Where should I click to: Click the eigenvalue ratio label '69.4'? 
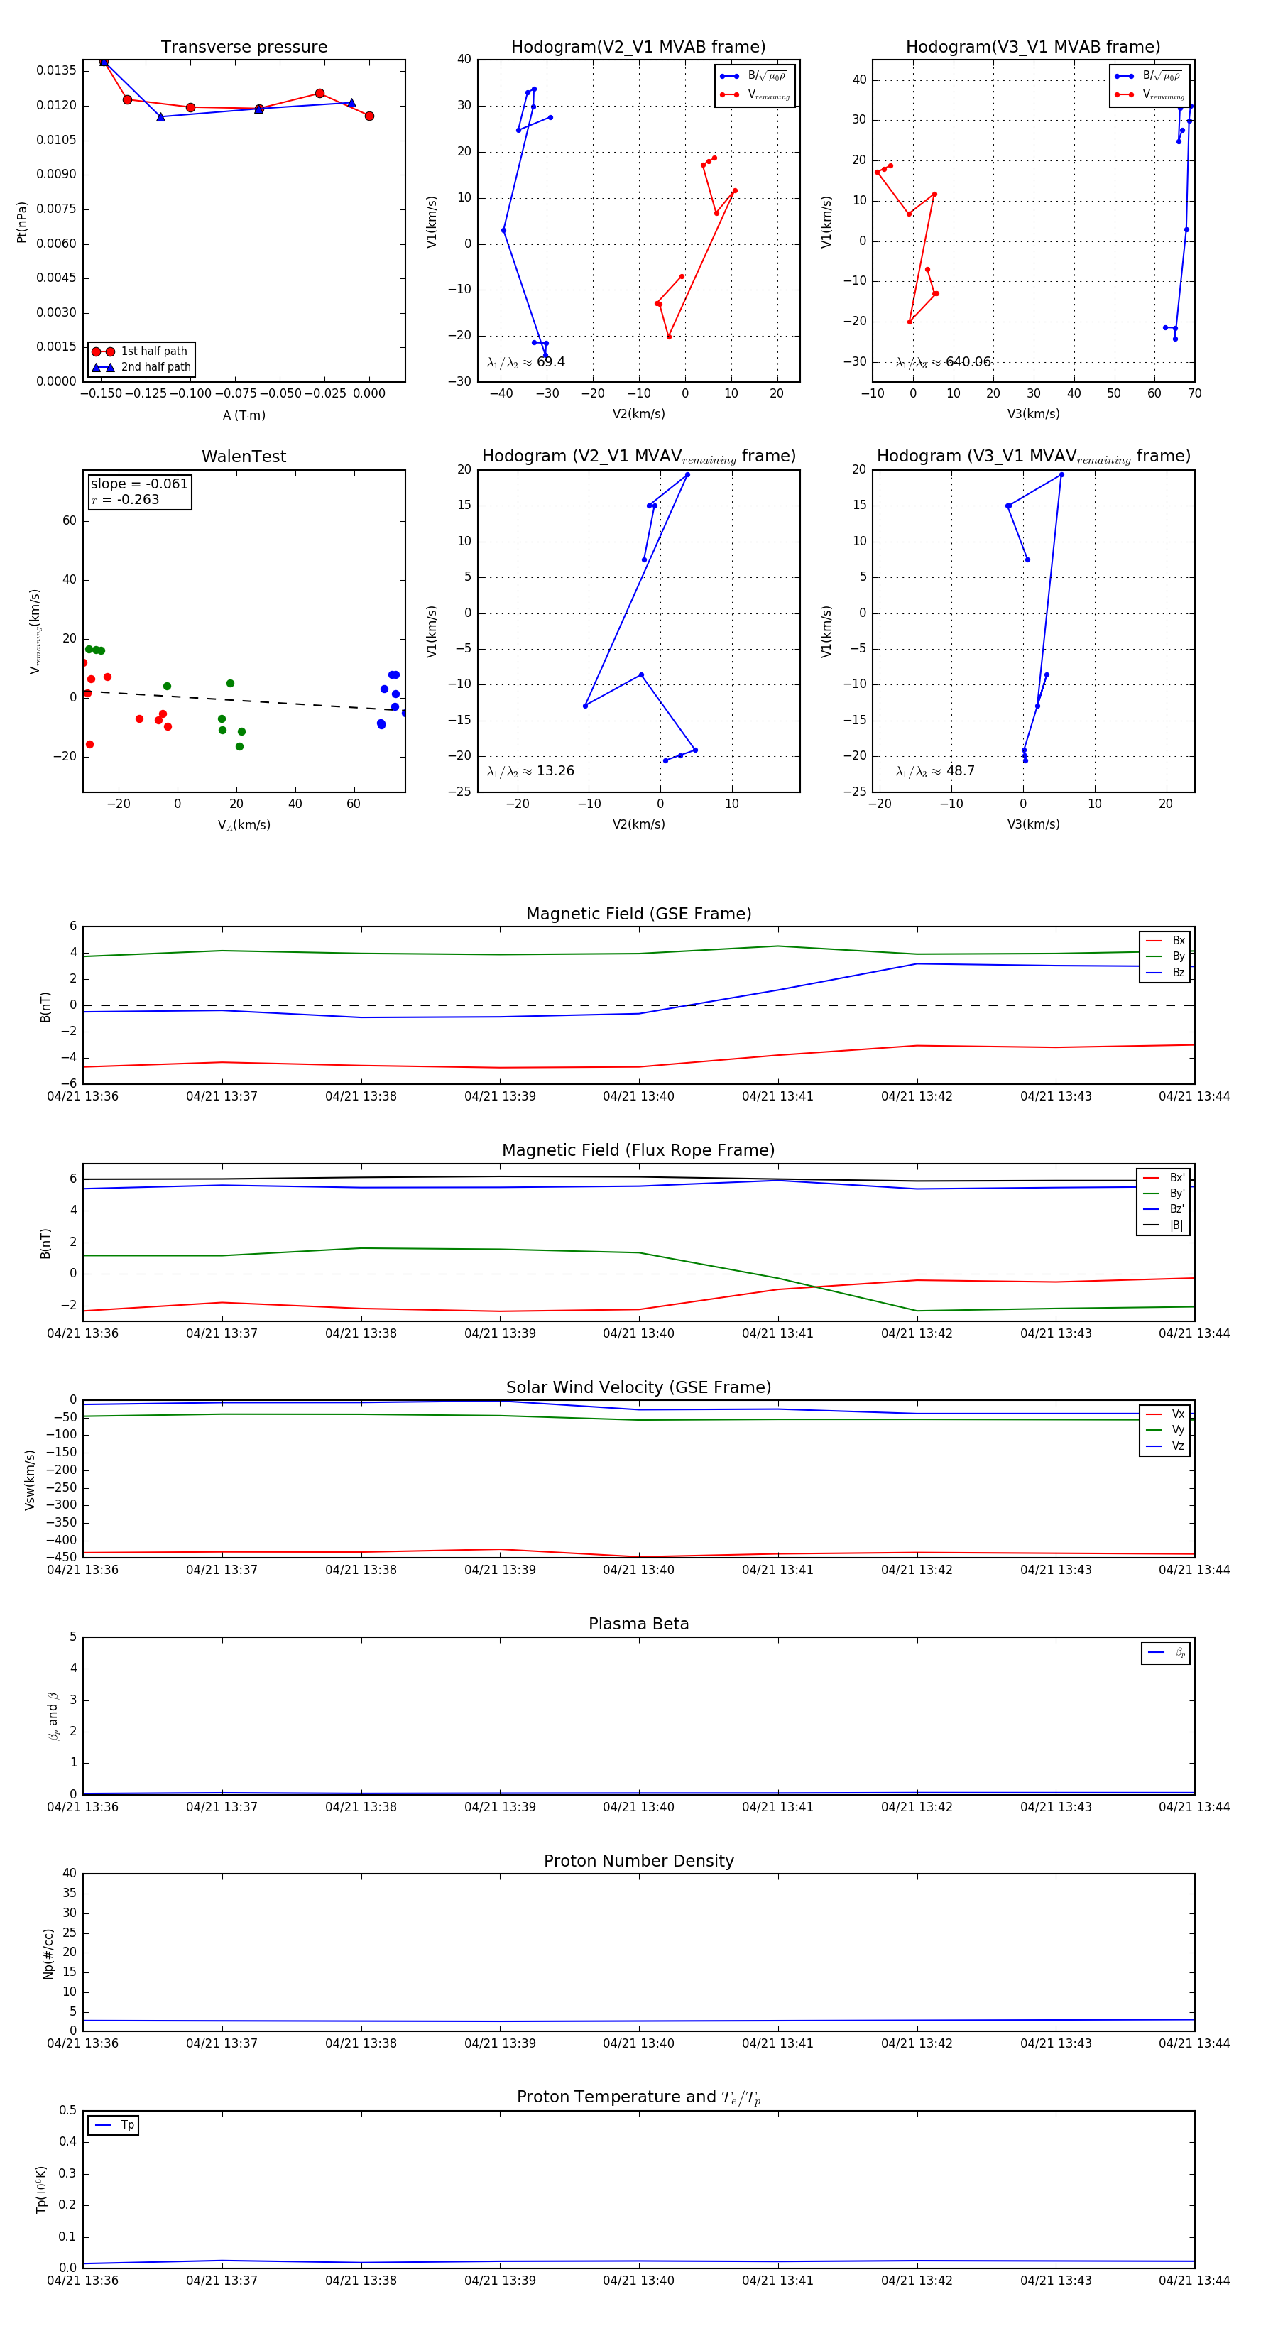525,362
